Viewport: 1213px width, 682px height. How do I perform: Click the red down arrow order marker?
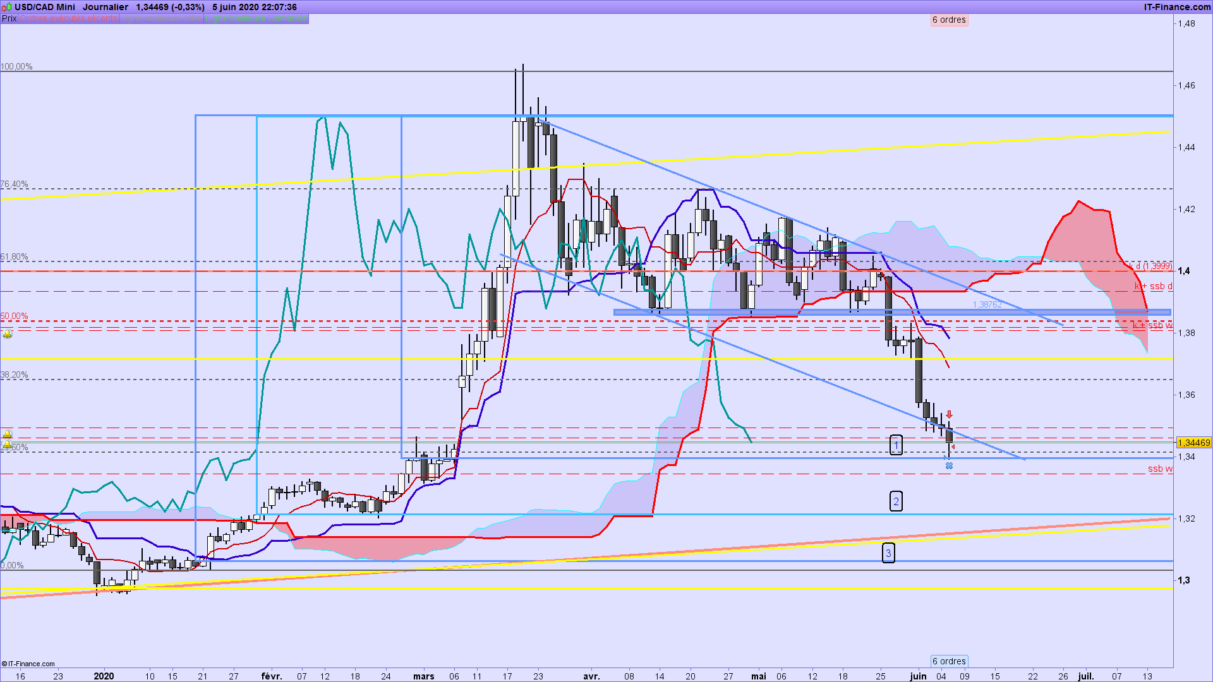[x=949, y=415]
